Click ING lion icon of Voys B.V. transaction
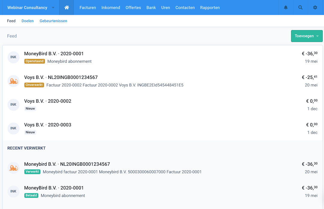Viewport: 324px width, 209px height. coord(13,81)
